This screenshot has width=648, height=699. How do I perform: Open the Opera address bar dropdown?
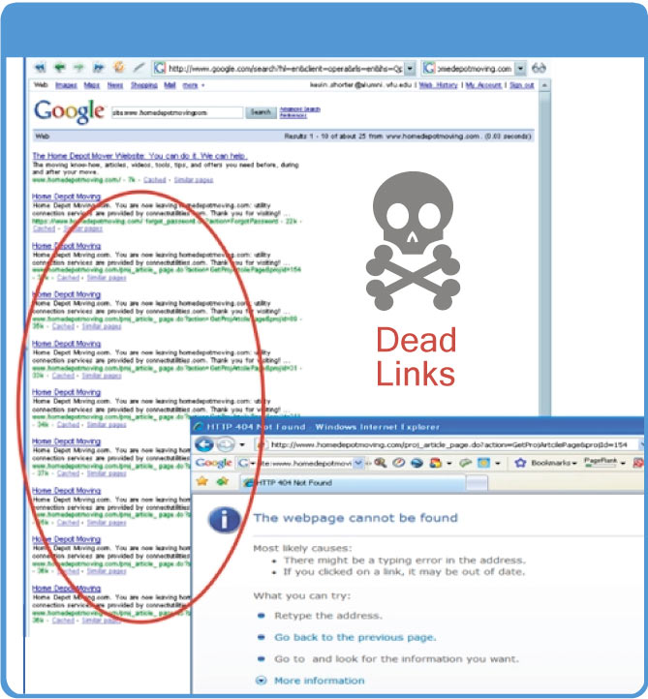410,69
